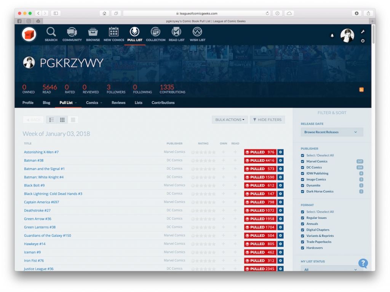Uncheck the Regular Issues format filter
390x292 pixels.
(302, 218)
